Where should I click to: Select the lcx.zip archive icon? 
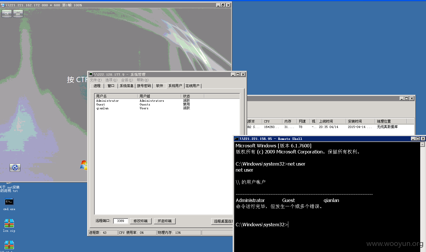click(9, 226)
